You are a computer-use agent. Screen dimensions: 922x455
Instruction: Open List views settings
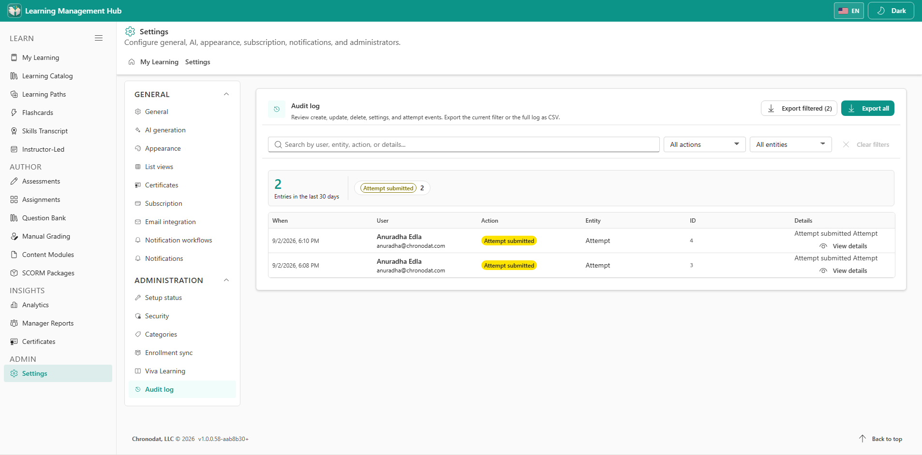(x=182, y=167)
